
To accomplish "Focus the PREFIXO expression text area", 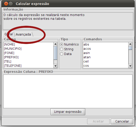I will (68, 91).
